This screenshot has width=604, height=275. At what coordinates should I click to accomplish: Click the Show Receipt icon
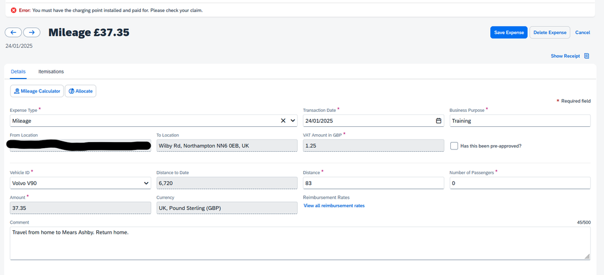(x=586, y=56)
